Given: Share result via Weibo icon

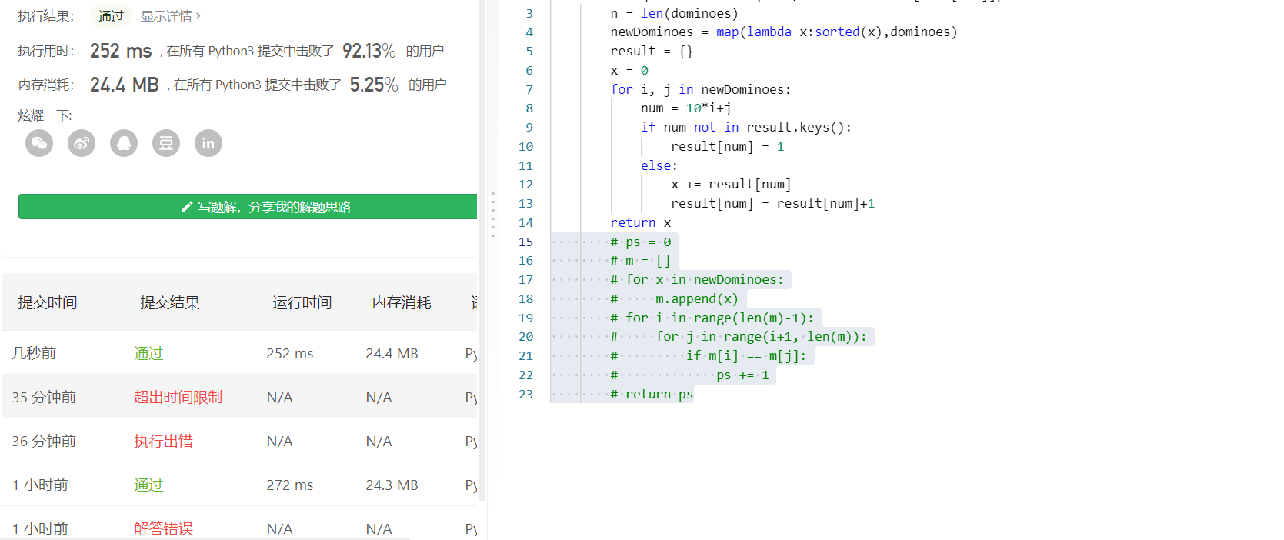Looking at the screenshot, I should pos(82,143).
